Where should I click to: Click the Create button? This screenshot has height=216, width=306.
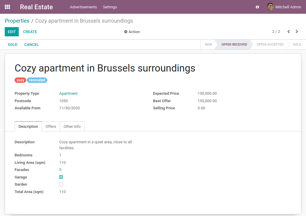(x=30, y=32)
